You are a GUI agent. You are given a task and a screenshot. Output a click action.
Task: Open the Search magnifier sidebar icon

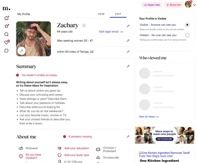coord(7,34)
